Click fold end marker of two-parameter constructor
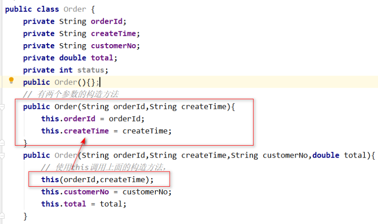The width and height of the screenshot is (378, 224). pyautogui.click(x=2, y=143)
